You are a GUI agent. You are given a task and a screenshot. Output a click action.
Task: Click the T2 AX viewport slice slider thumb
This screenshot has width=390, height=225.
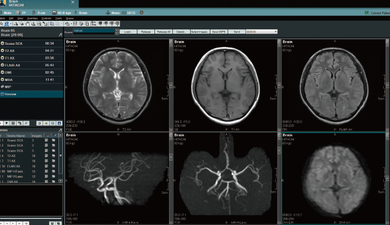(x=171, y=86)
